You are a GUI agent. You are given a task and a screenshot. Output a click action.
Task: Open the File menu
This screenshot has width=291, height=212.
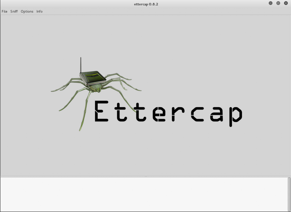(5, 11)
